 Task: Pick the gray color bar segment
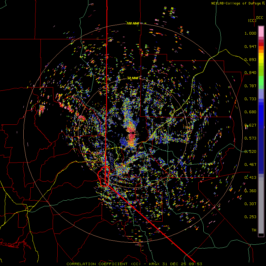[261, 205]
